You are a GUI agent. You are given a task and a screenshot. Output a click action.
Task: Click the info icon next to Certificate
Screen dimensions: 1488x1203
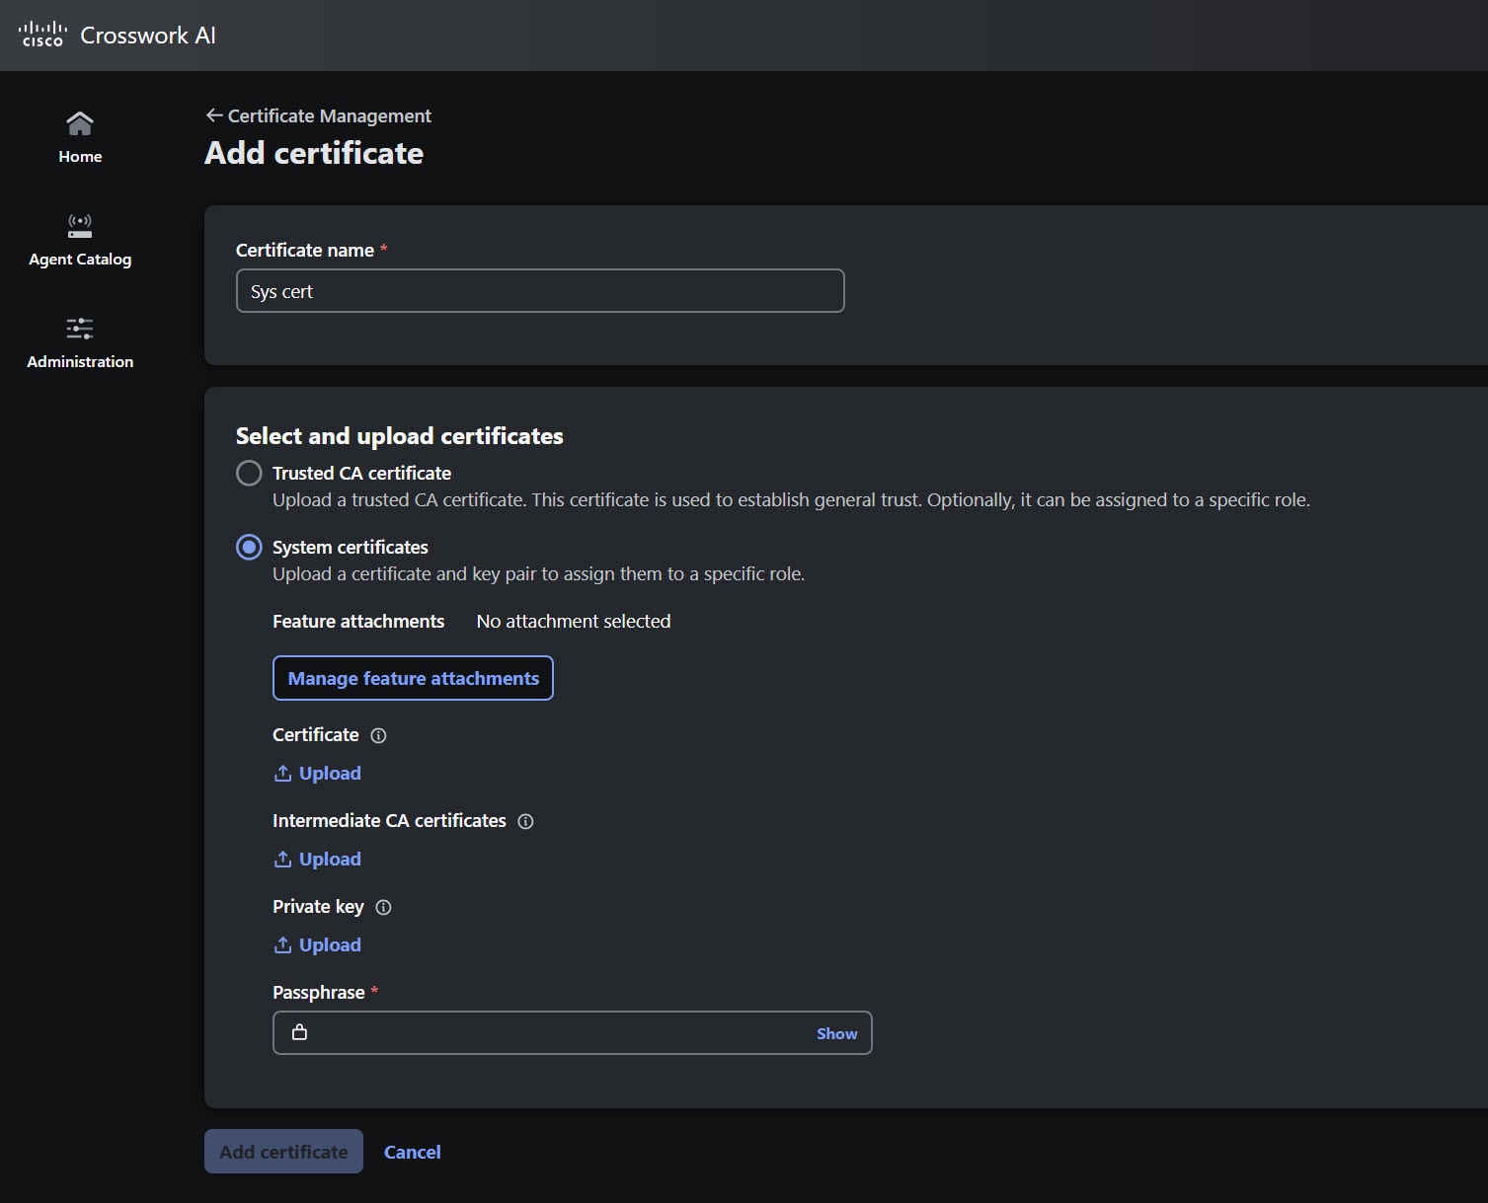pos(378,735)
